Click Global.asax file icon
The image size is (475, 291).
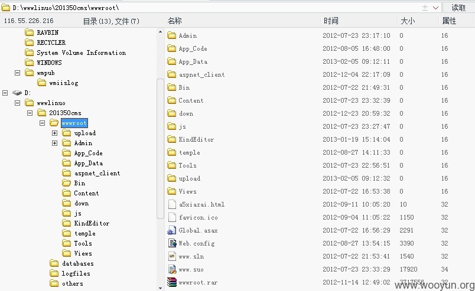172,230
